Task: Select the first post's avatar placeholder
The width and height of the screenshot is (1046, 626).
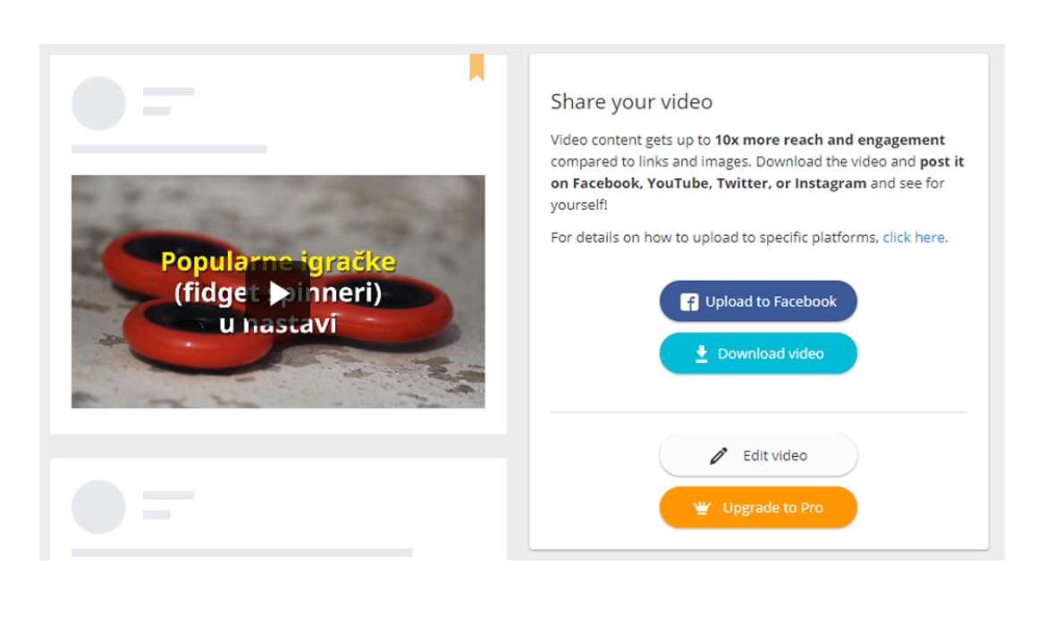Action: point(98,104)
